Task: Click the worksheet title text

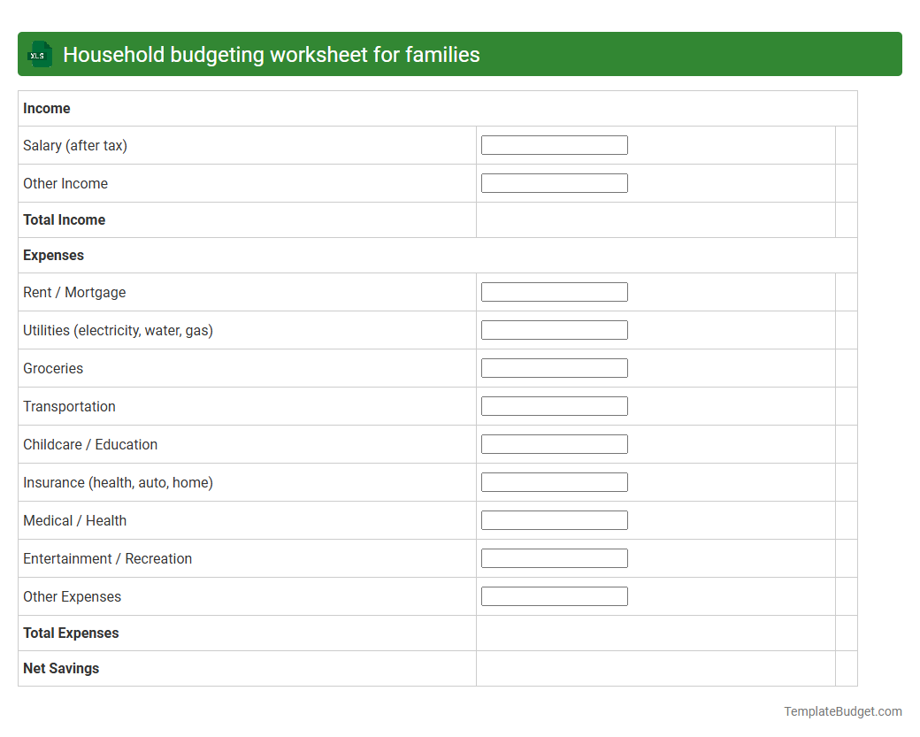Action: [x=271, y=54]
